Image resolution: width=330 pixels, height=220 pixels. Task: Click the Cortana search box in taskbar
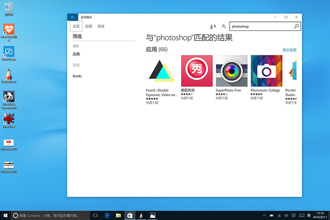50,215
